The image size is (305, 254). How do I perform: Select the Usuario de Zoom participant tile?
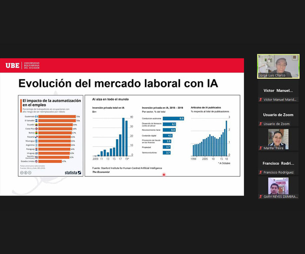click(x=278, y=118)
